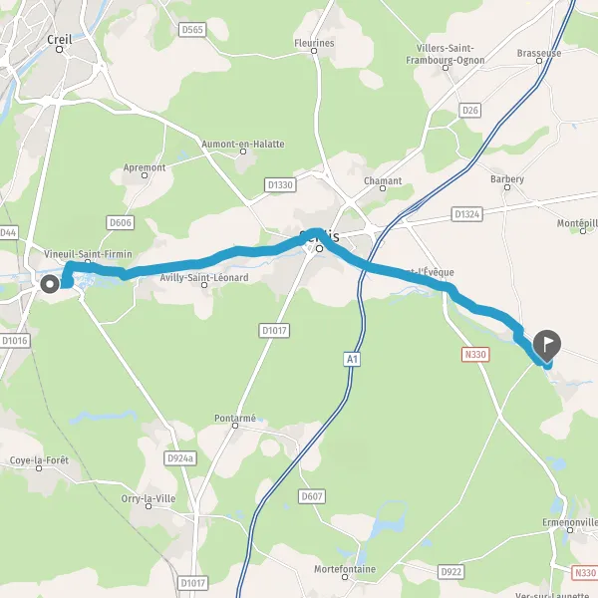The height and width of the screenshot is (598, 598).
Task: Click the Pontarmé village label
Action: pyautogui.click(x=235, y=418)
